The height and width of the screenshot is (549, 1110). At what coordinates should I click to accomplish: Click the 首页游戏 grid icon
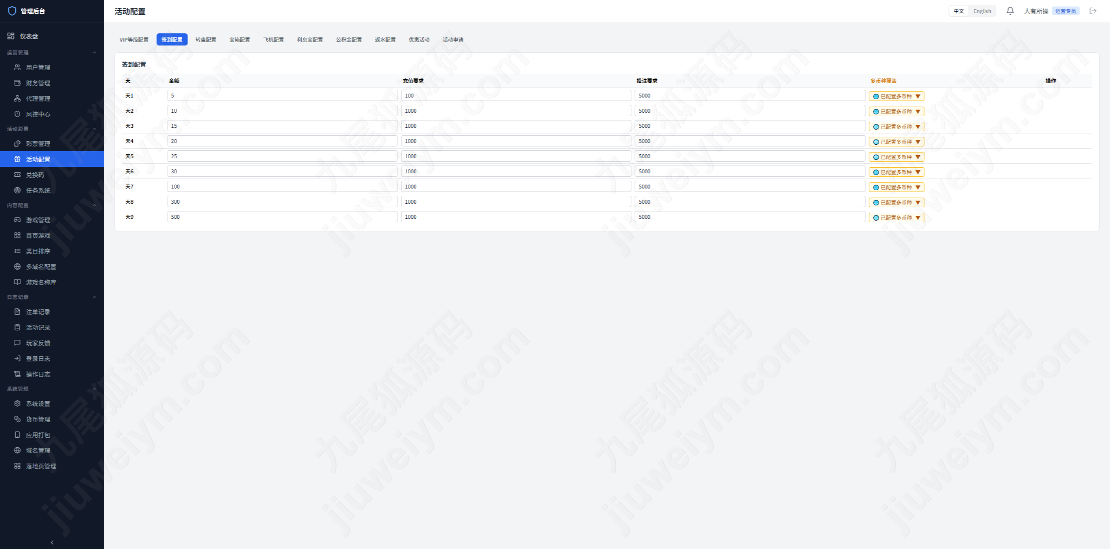coord(17,235)
